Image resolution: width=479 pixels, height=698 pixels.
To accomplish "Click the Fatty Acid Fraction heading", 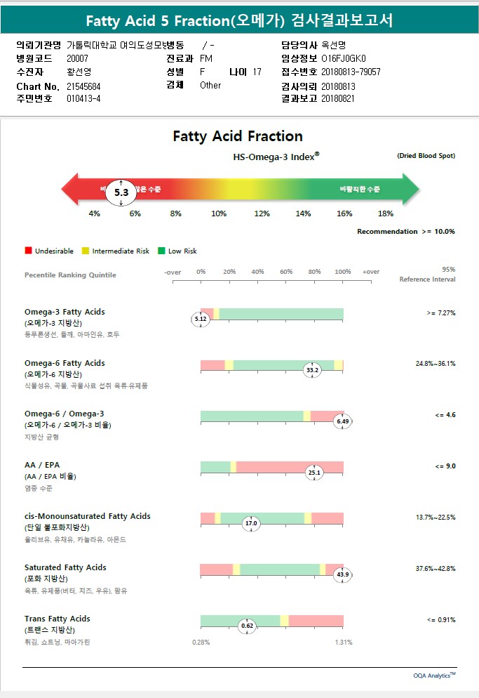I will tap(238, 136).
